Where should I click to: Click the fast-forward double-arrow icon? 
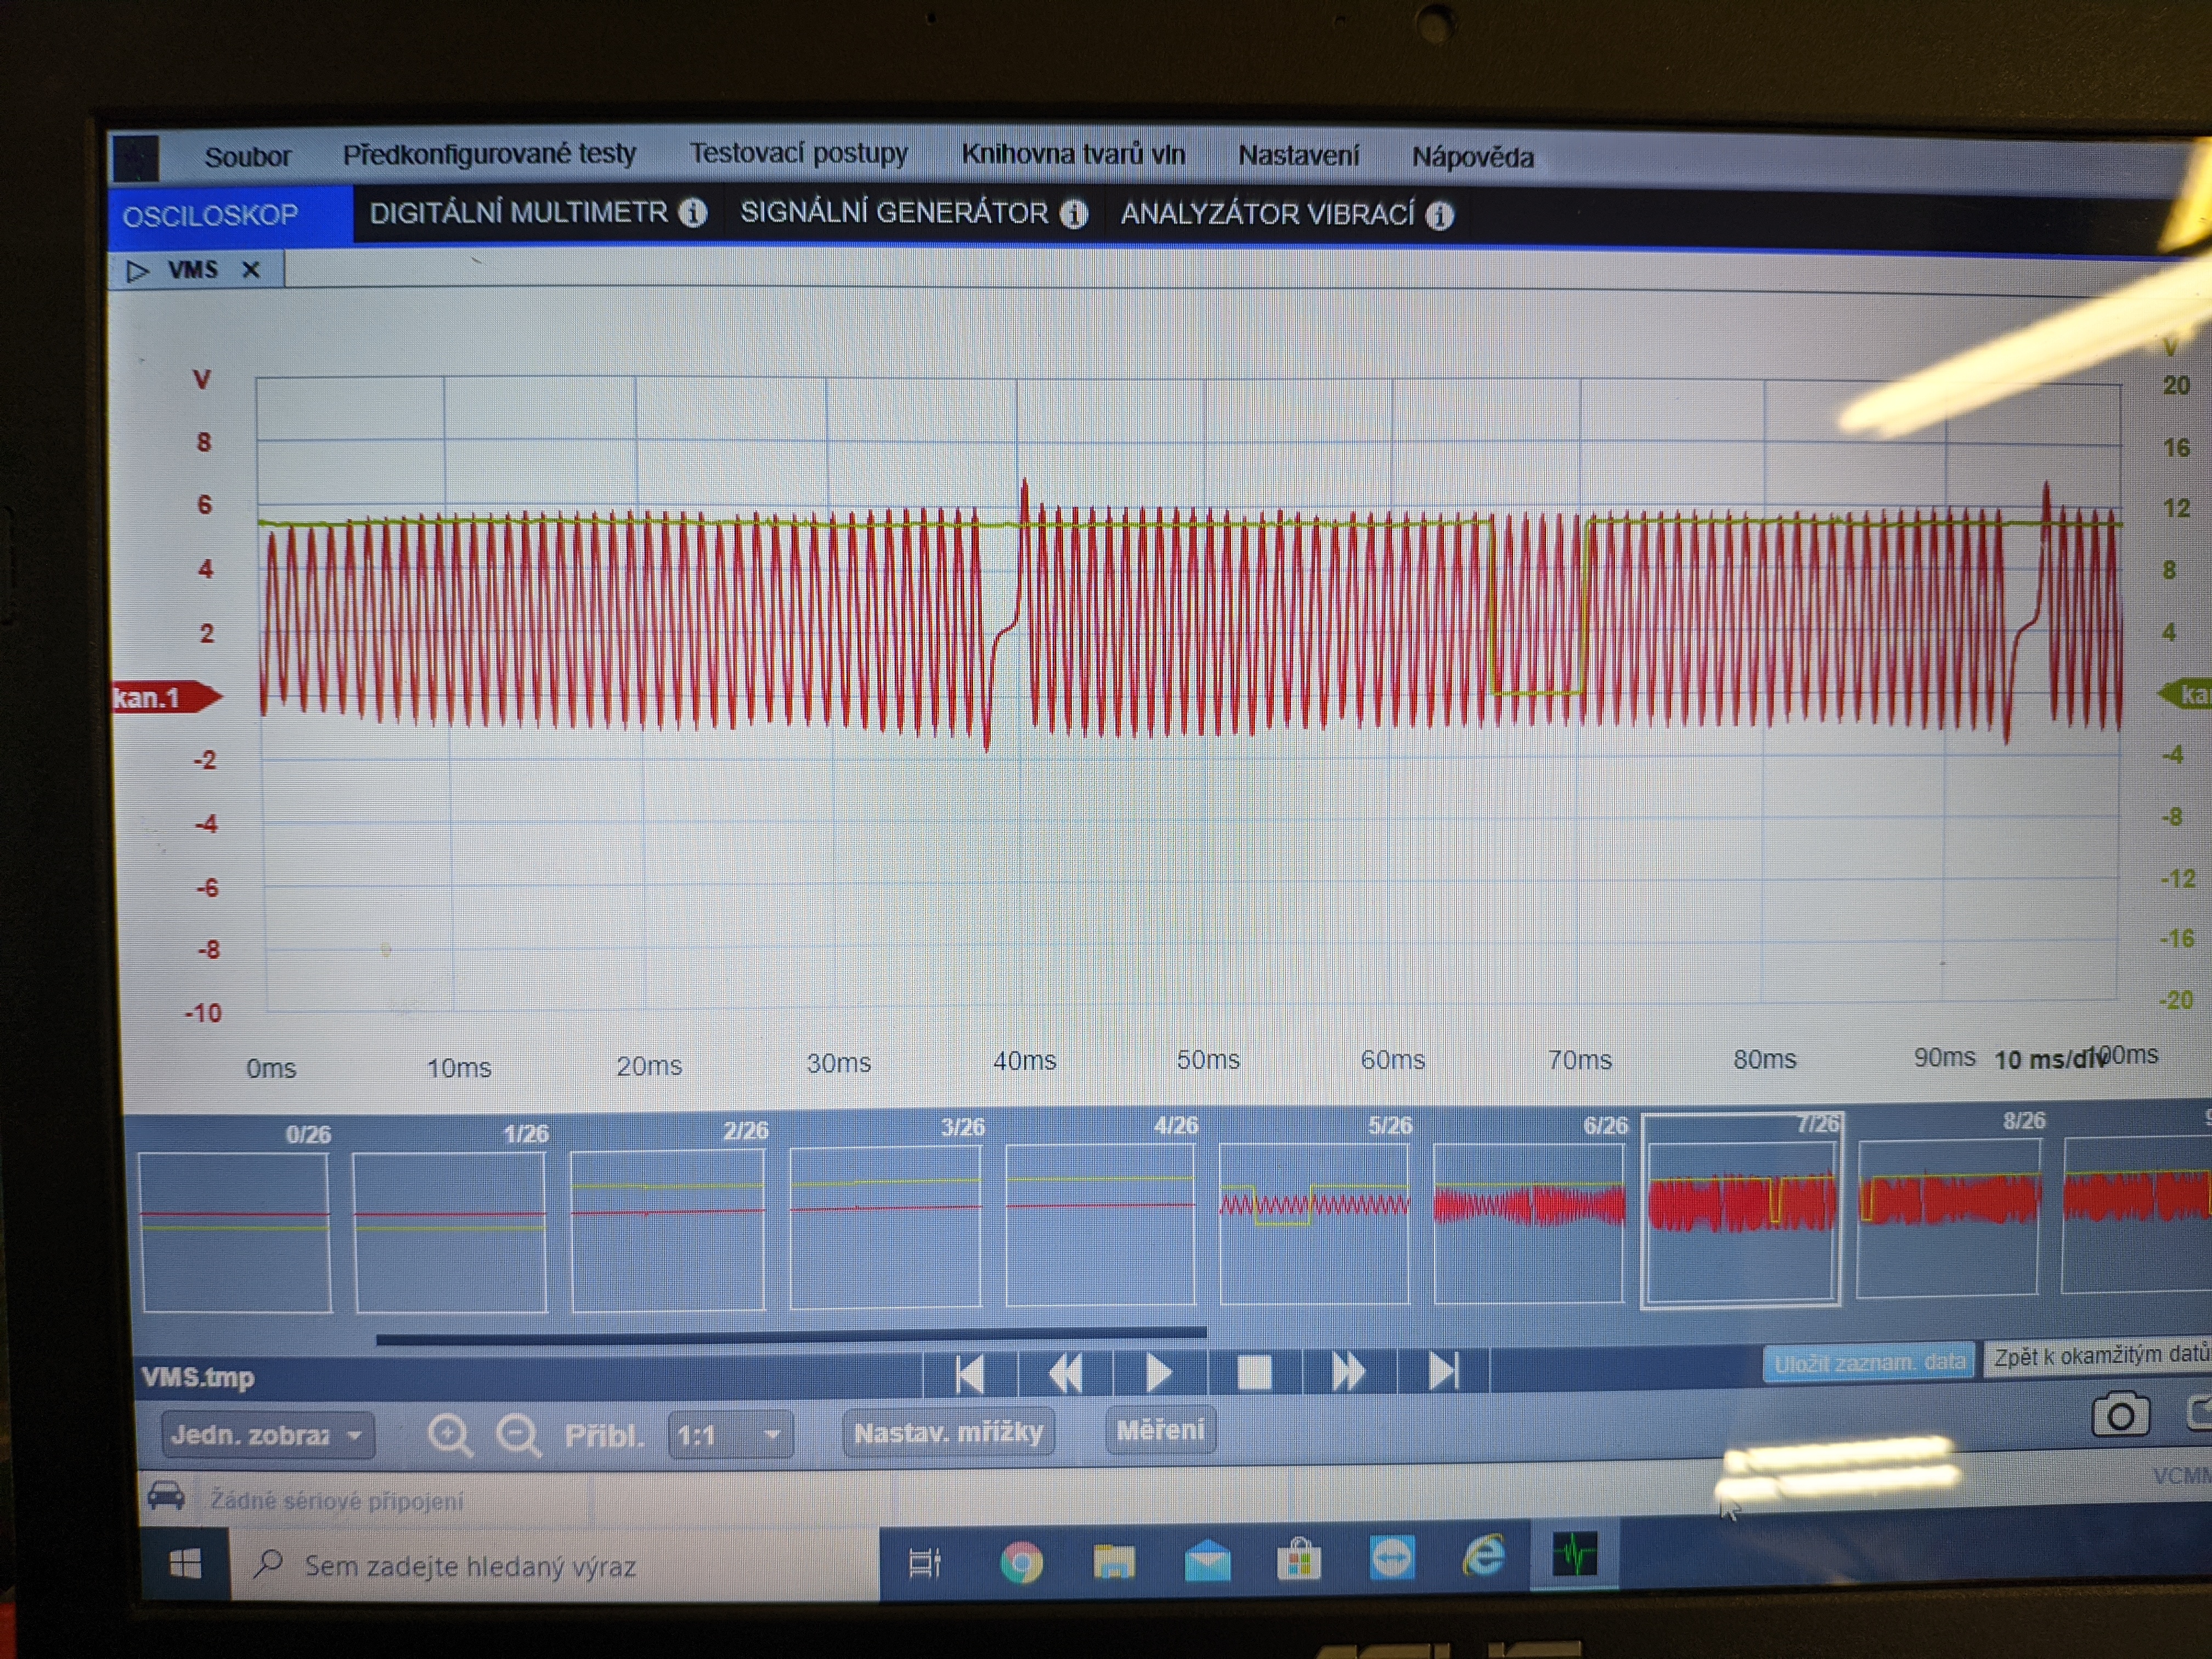click(1348, 1371)
